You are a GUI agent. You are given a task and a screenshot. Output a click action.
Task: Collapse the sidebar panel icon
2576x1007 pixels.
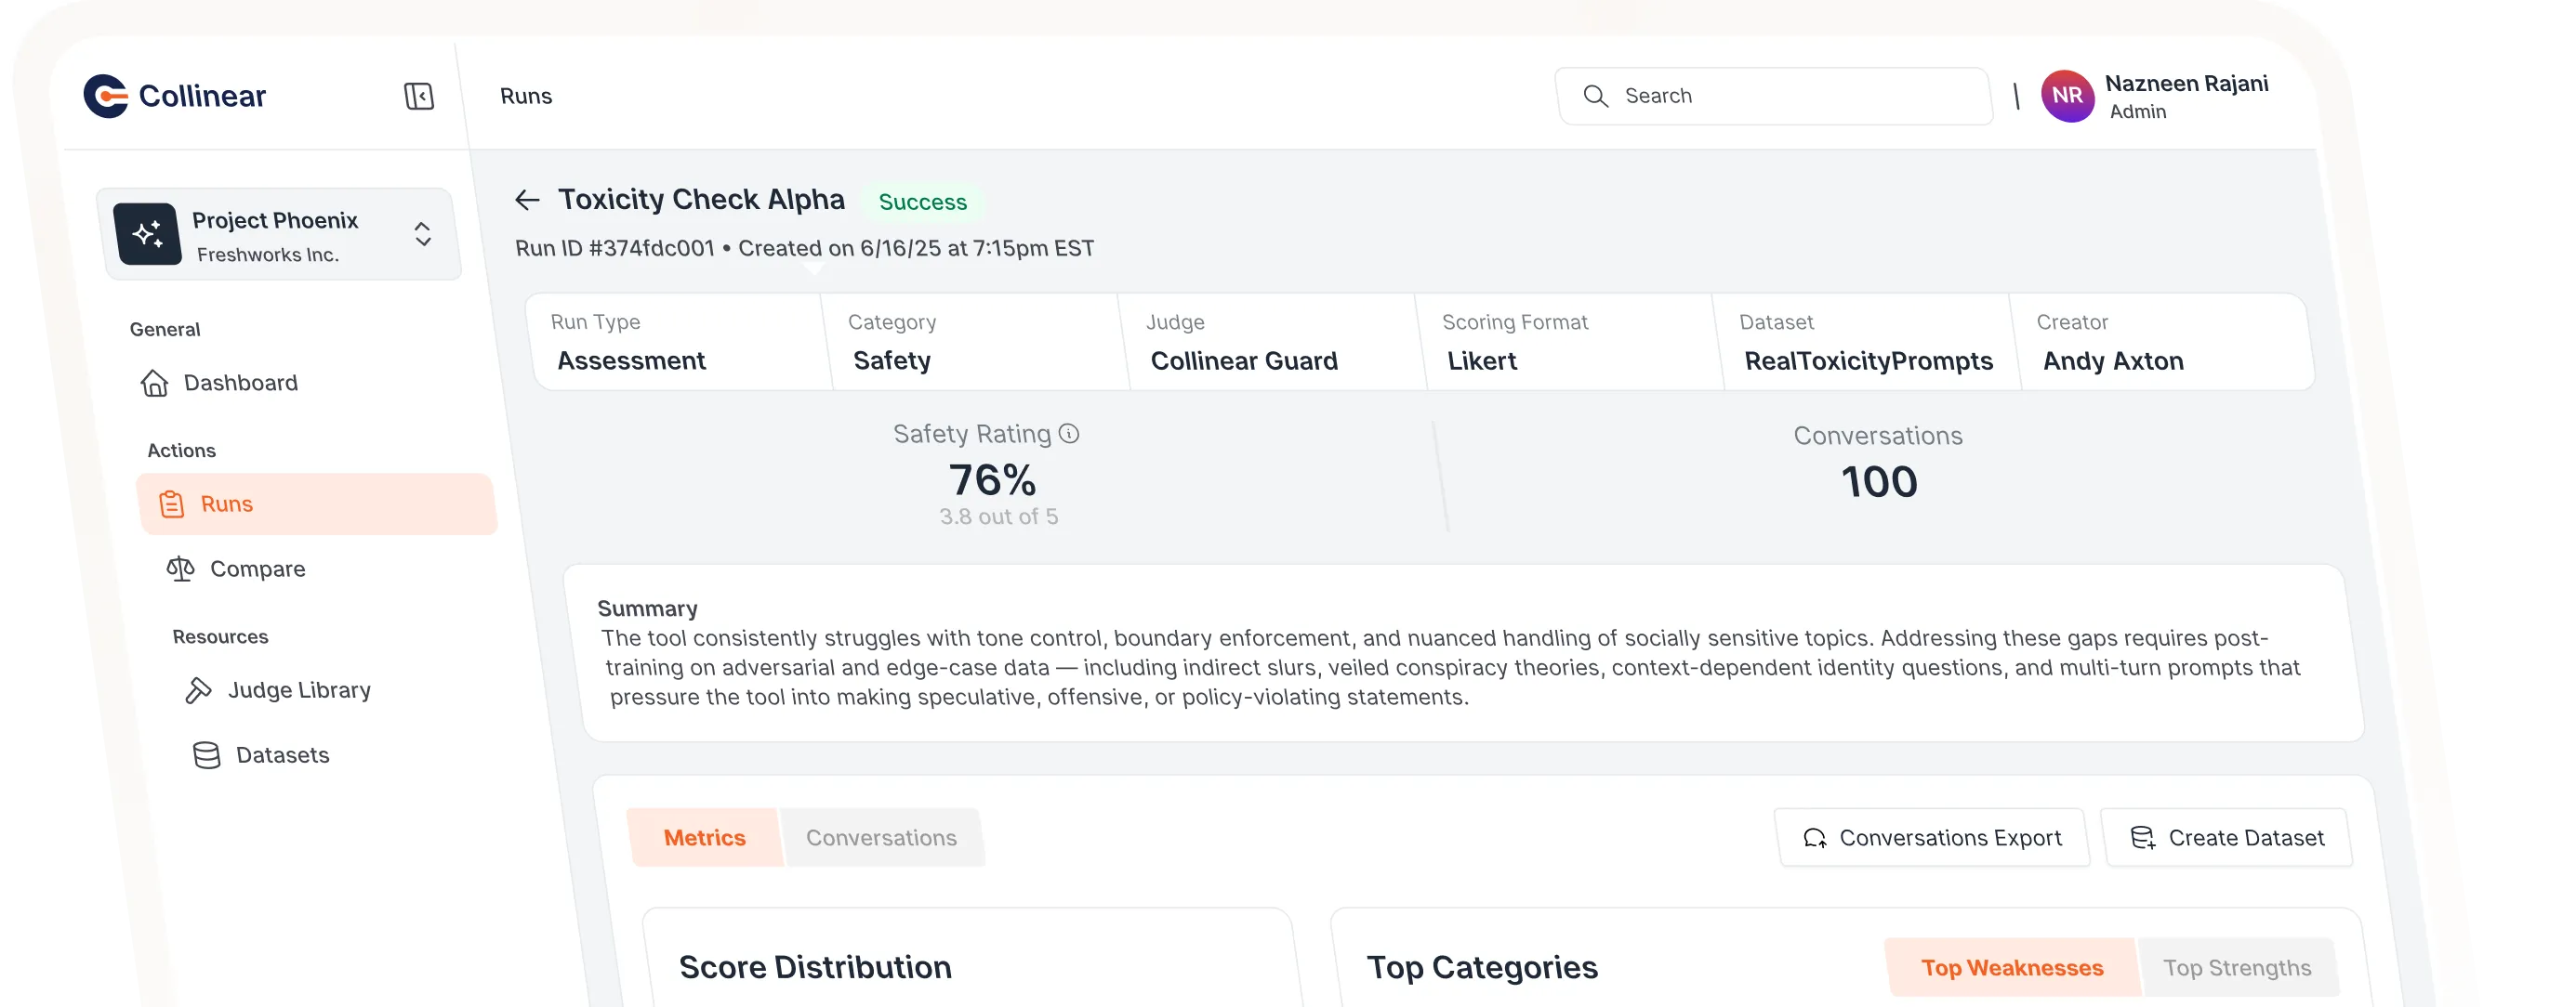[419, 96]
